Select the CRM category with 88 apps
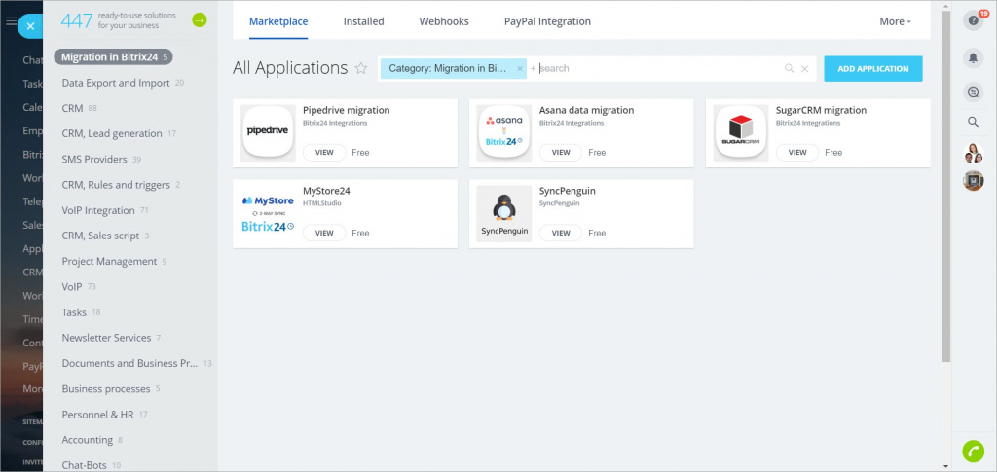Image resolution: width=997 pixels, height=472 pixels. point(79,109)
